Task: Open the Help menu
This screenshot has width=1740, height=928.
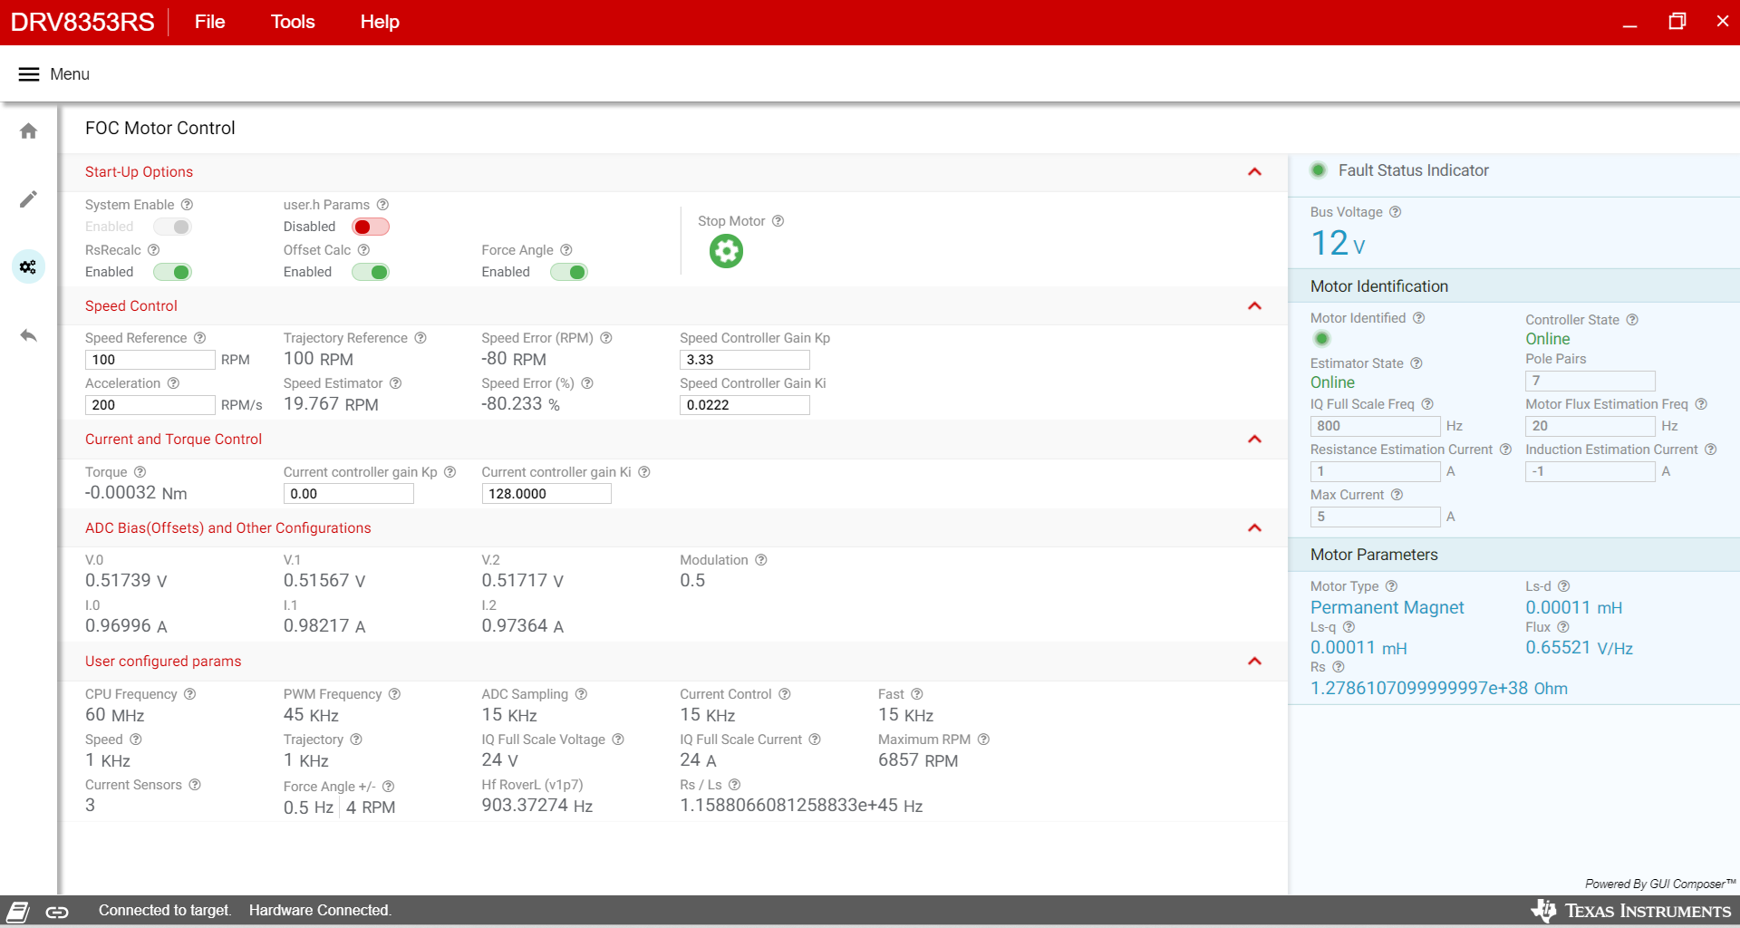Action: click(380, 22)
